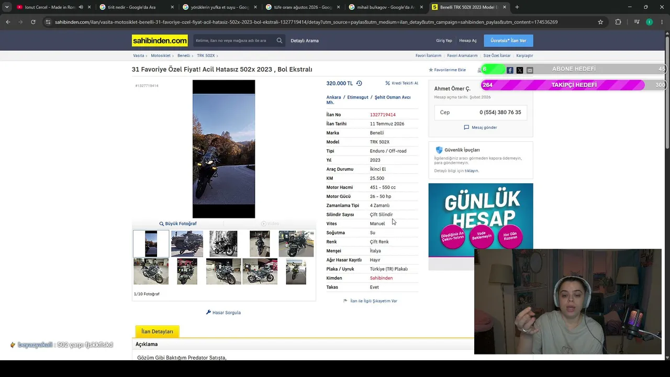Click the seller phone number 0 (554) 380 76 35

(x=500, y=113)
